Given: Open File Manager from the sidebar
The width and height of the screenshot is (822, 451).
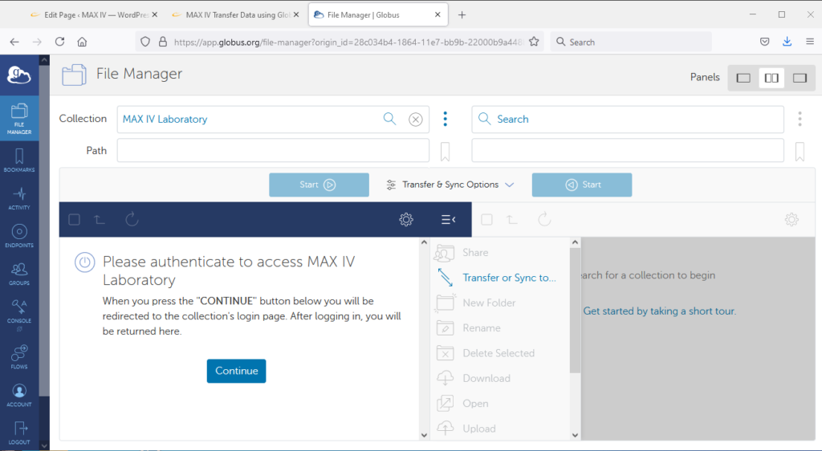Looking at the screenshot, I should (19, 119).
